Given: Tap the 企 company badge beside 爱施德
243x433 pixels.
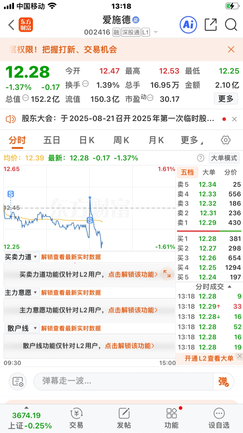Looking at the screenshot, I should pyautogui.click(x=136, y=20).
